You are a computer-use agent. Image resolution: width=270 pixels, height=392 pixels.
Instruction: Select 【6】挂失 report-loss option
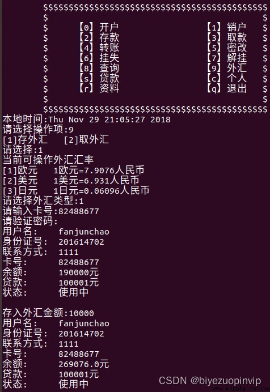[99, 58]
